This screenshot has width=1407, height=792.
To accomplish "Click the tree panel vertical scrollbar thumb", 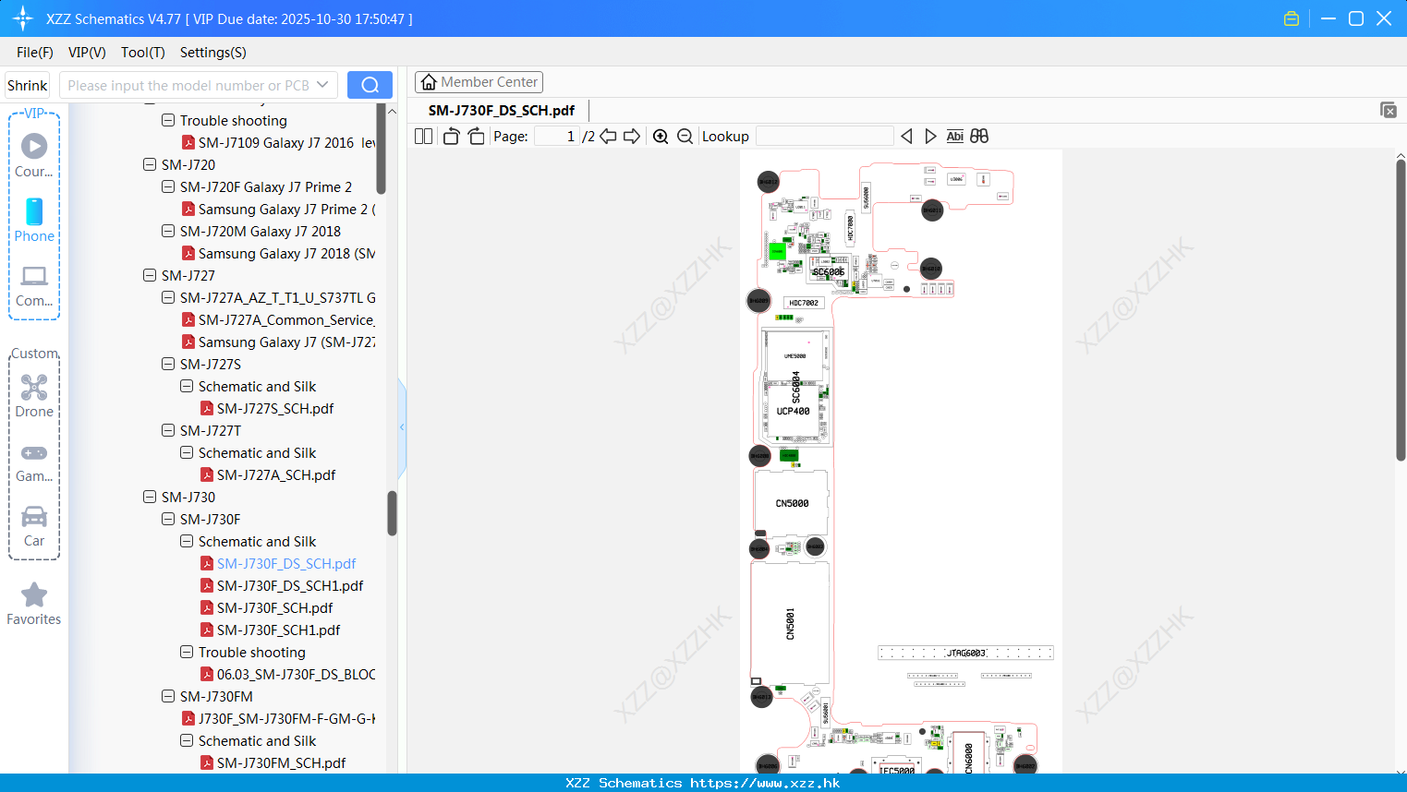I will (392, 512).
